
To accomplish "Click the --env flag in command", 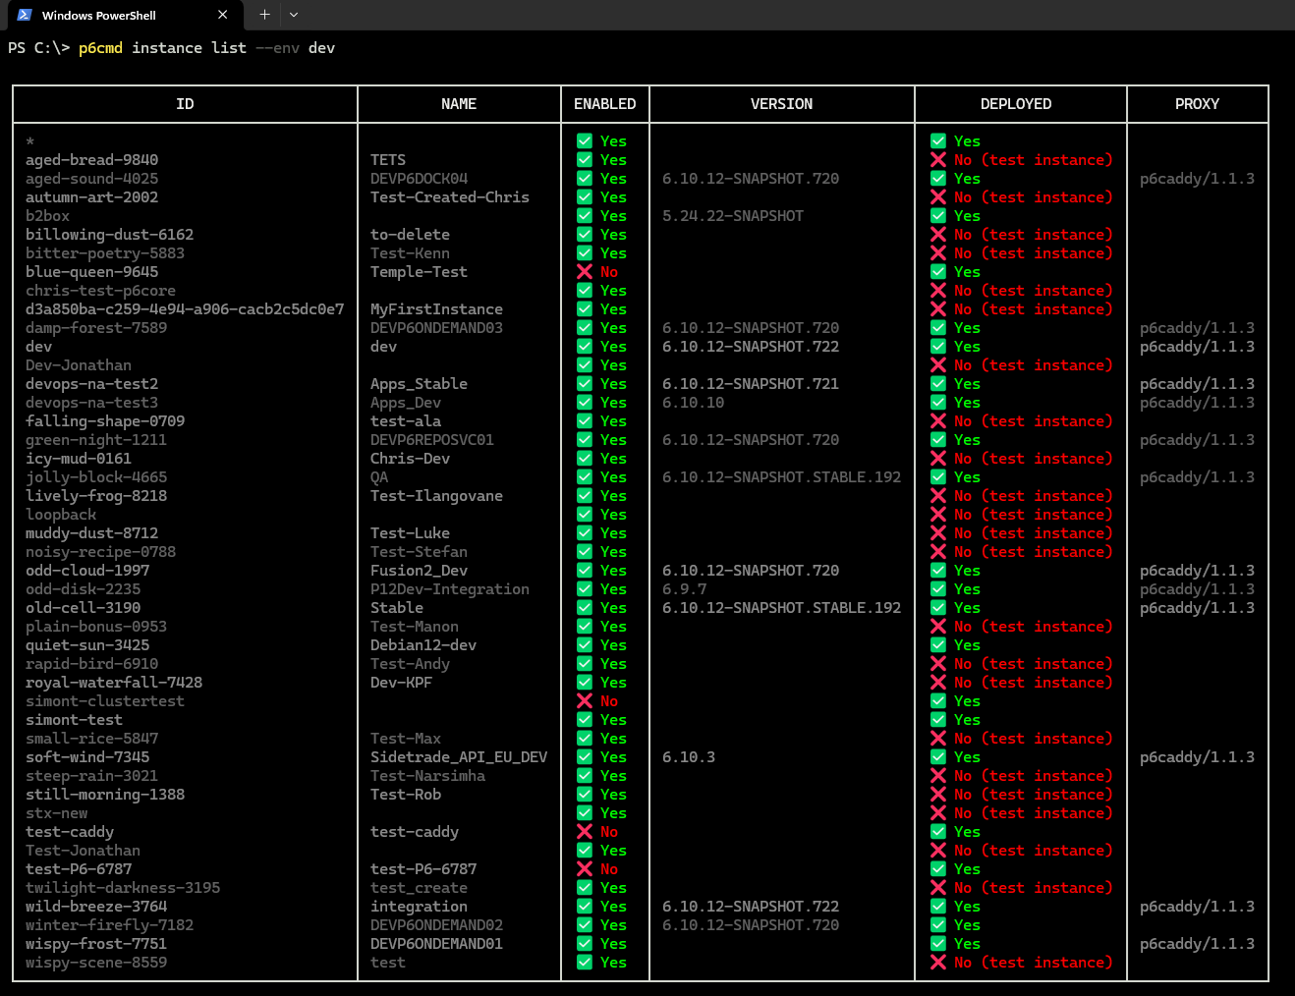I will (x=277, y=48).
